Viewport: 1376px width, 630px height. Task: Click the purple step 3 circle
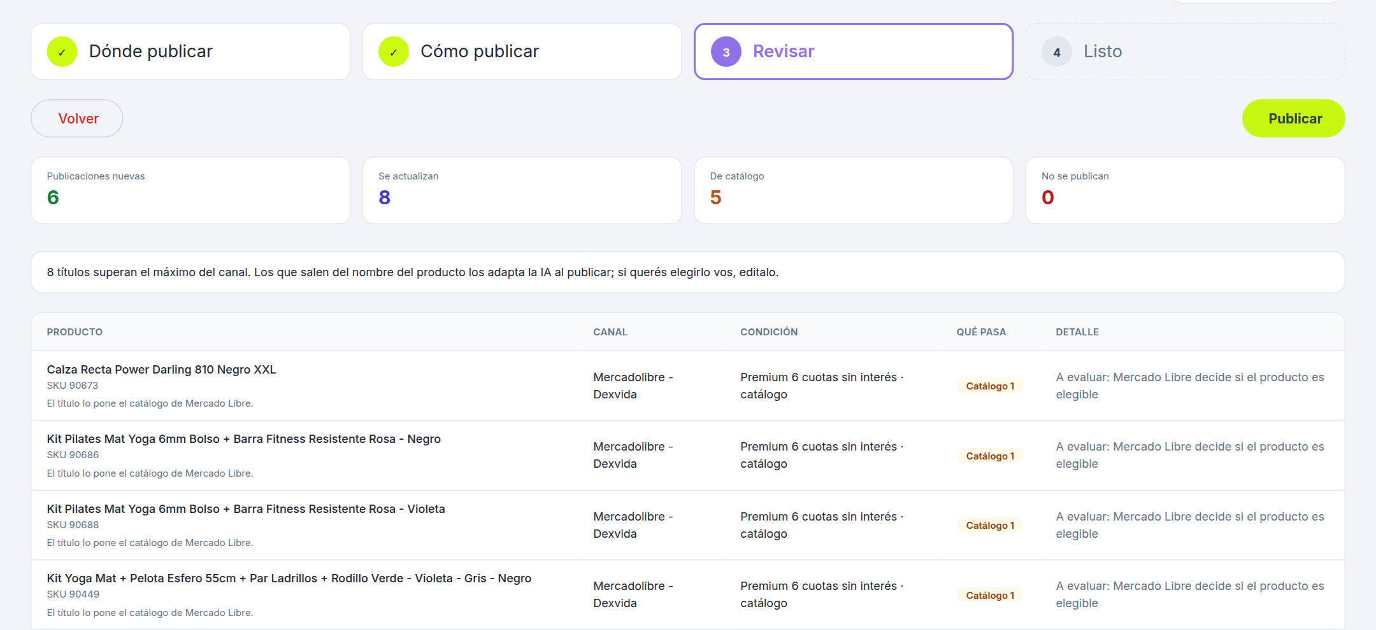click(726, 52)
